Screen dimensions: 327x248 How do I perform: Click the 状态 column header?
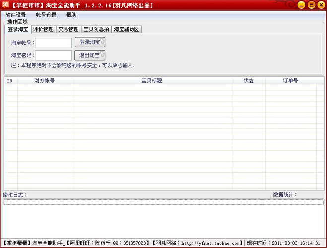(248, 80)
